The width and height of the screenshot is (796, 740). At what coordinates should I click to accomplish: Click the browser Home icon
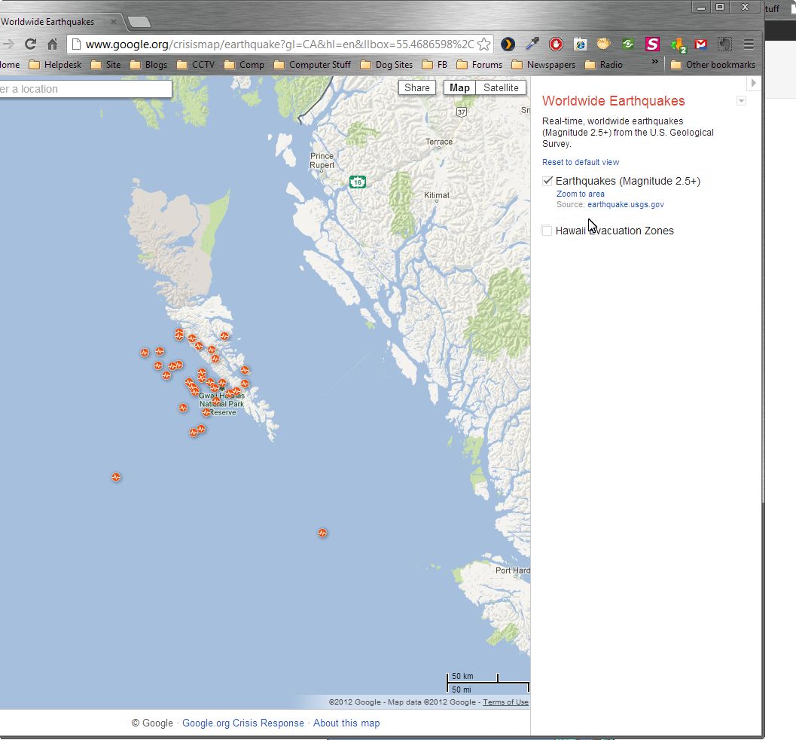tap(52, 44)
